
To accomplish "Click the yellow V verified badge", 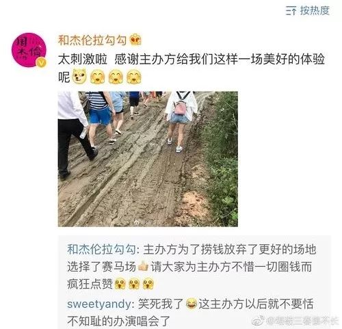I will coord(42,63).
